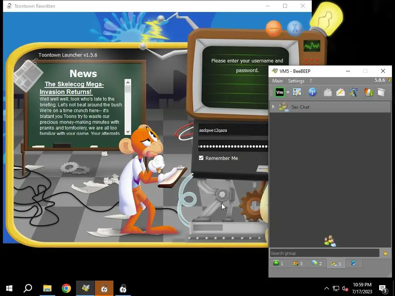Click the blue broadcast antenna icon
The image size is (395, 296).
click(x=312, y=92)
